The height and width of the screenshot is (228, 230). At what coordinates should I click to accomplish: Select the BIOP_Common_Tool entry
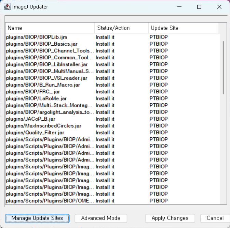point(113,58)
